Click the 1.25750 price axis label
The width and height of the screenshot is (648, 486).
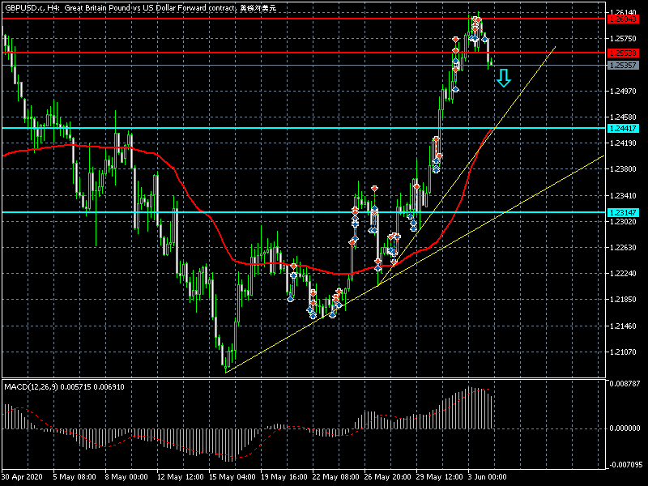click(623, 38)
